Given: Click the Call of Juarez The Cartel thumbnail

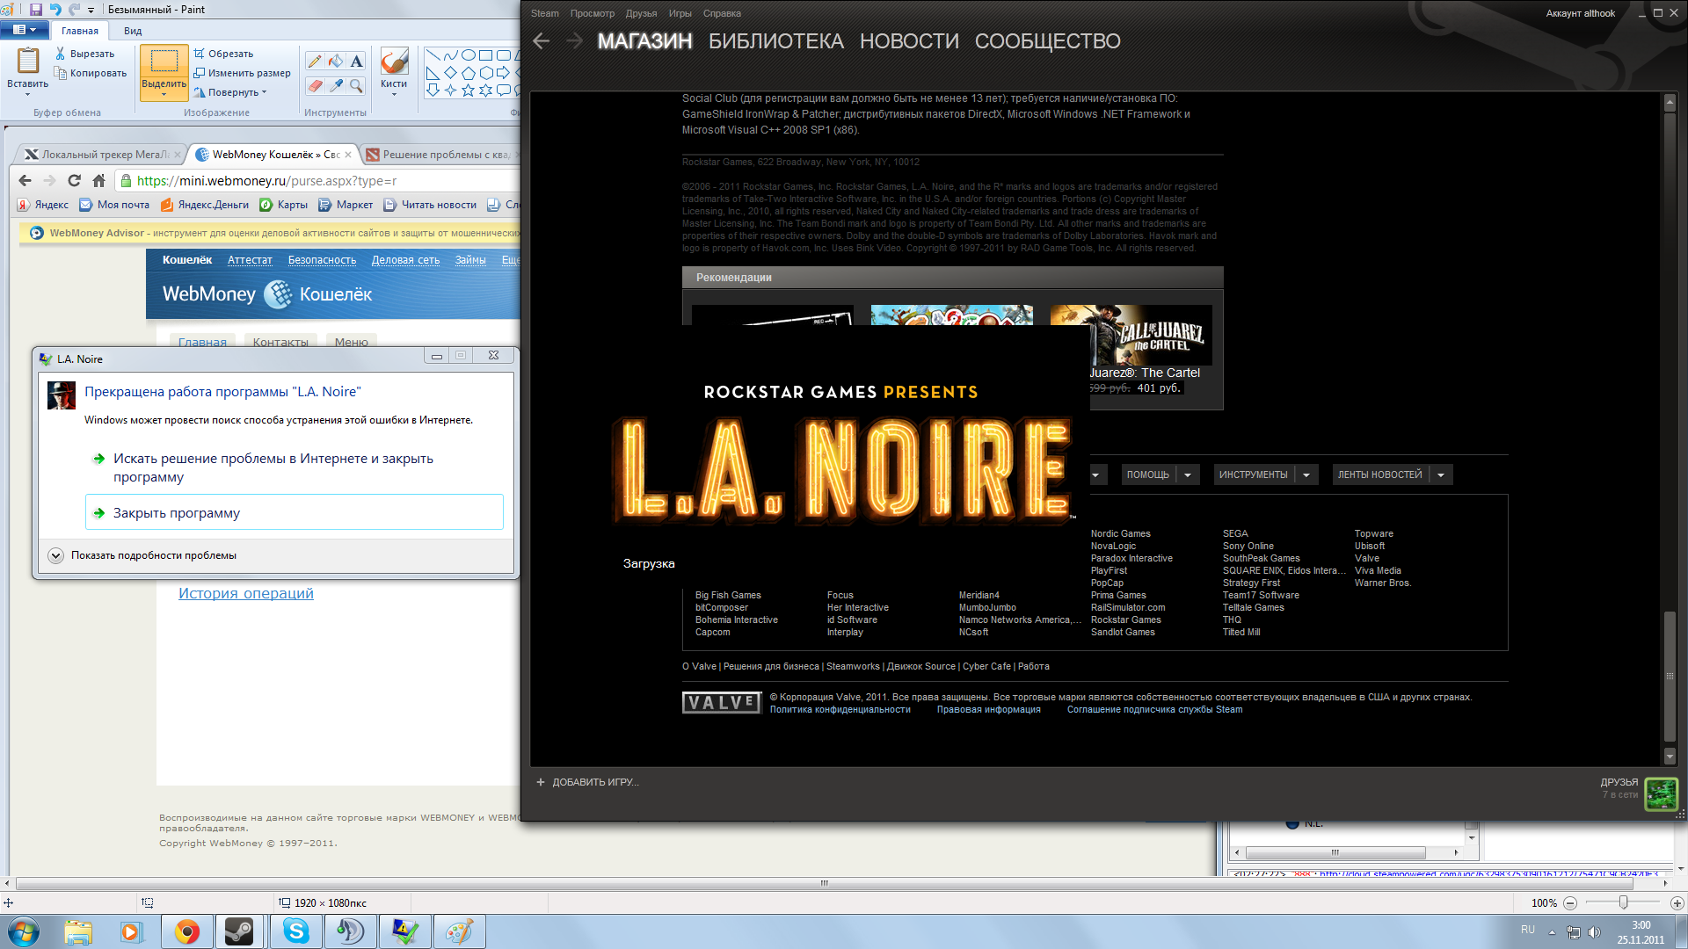Looking at the screenshot, I should point(1131,335).
